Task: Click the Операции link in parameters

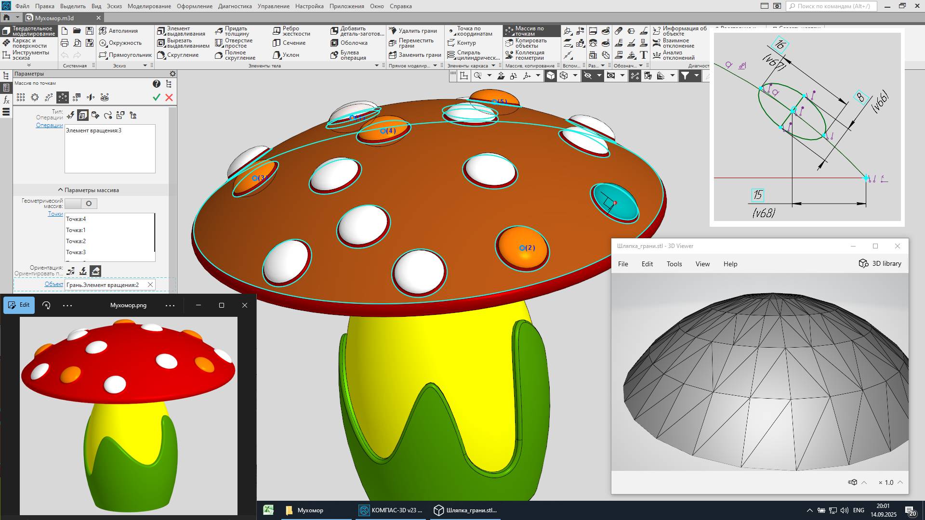Action: (49, 125)
